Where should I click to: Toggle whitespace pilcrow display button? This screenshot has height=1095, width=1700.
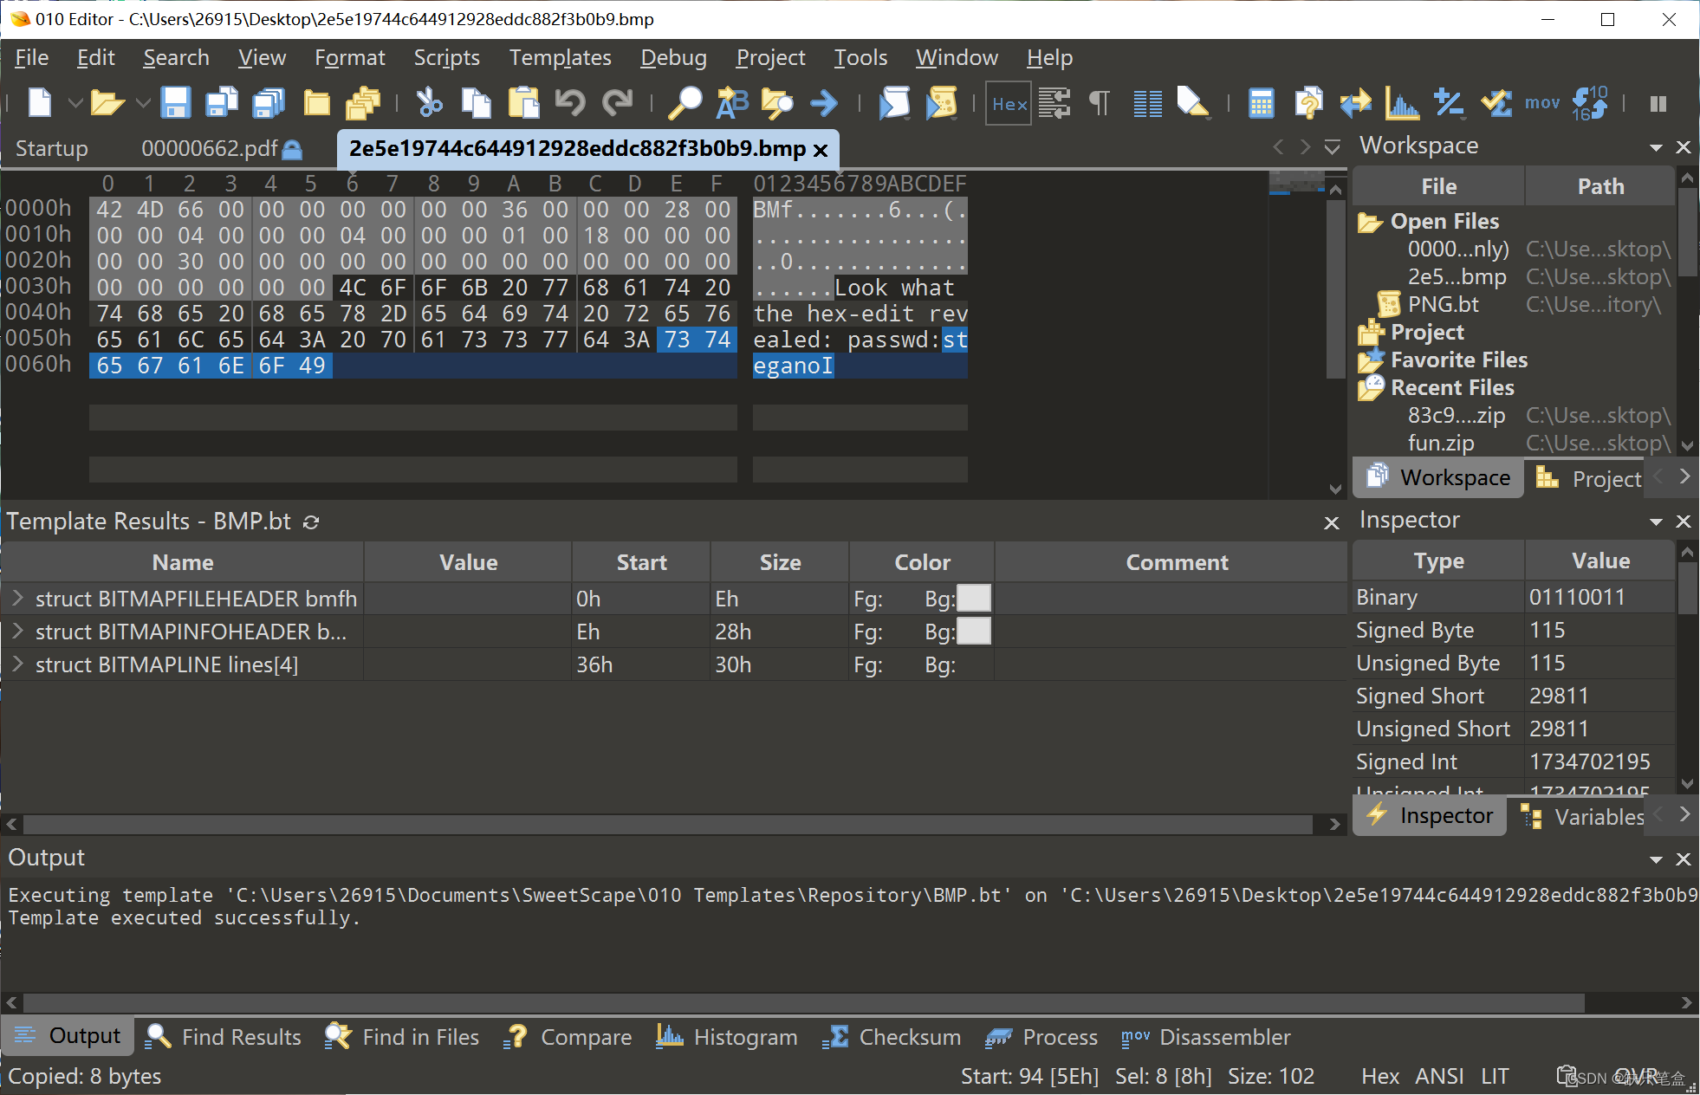(x=1099, y=103)
